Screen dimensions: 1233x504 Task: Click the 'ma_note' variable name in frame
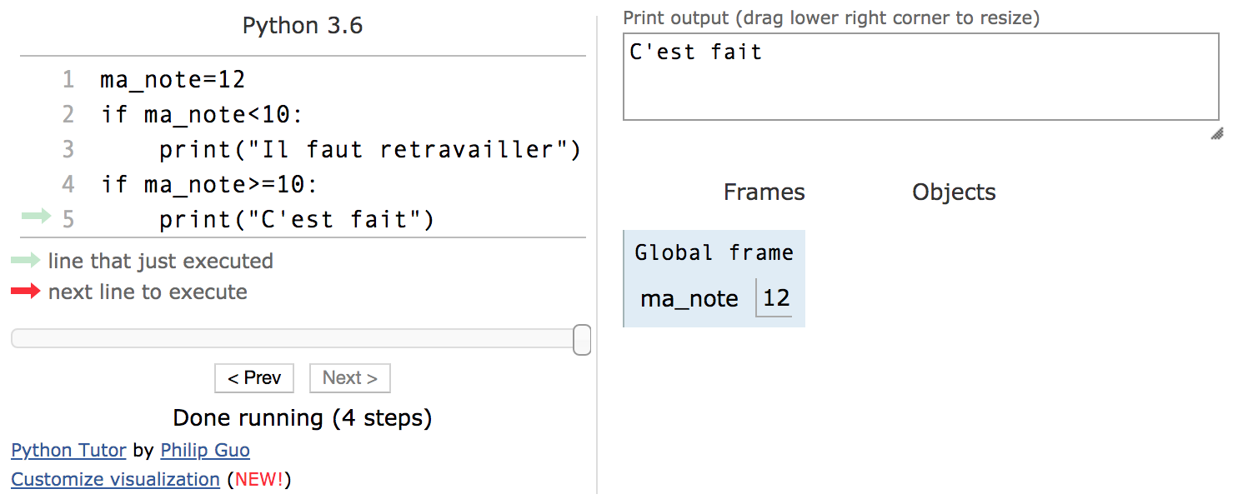pos(689,299)
